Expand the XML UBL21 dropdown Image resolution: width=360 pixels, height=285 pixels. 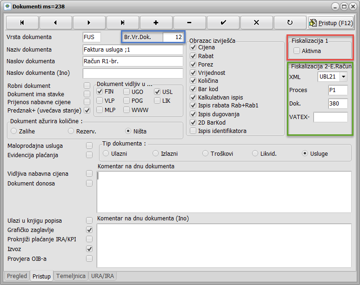pos(343,77)
